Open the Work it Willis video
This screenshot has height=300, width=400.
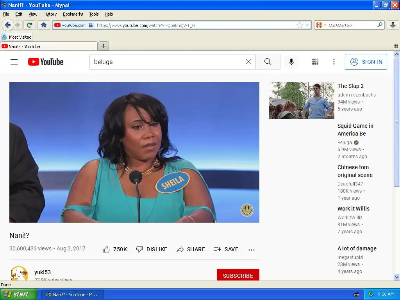(353, 209)
